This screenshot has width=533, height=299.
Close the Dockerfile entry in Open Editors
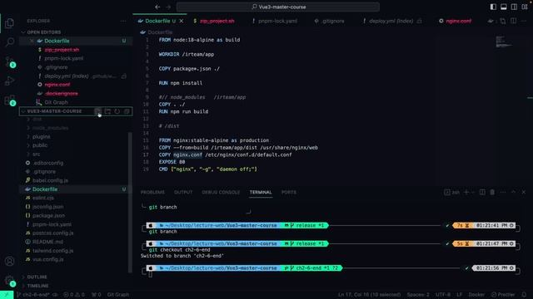[32, 41]
